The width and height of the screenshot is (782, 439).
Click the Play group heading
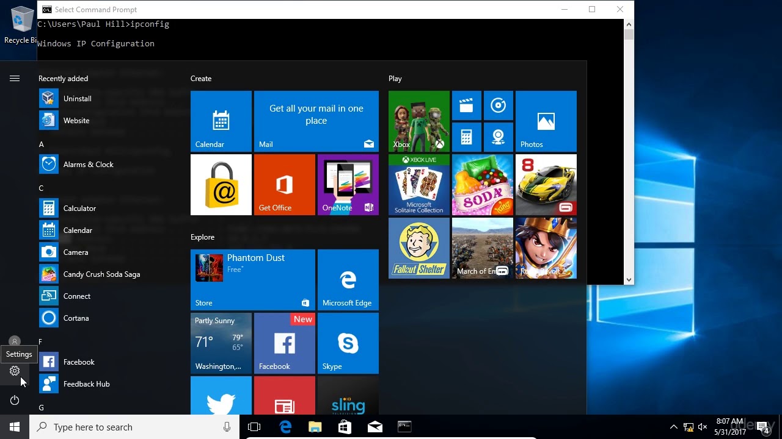395,79
